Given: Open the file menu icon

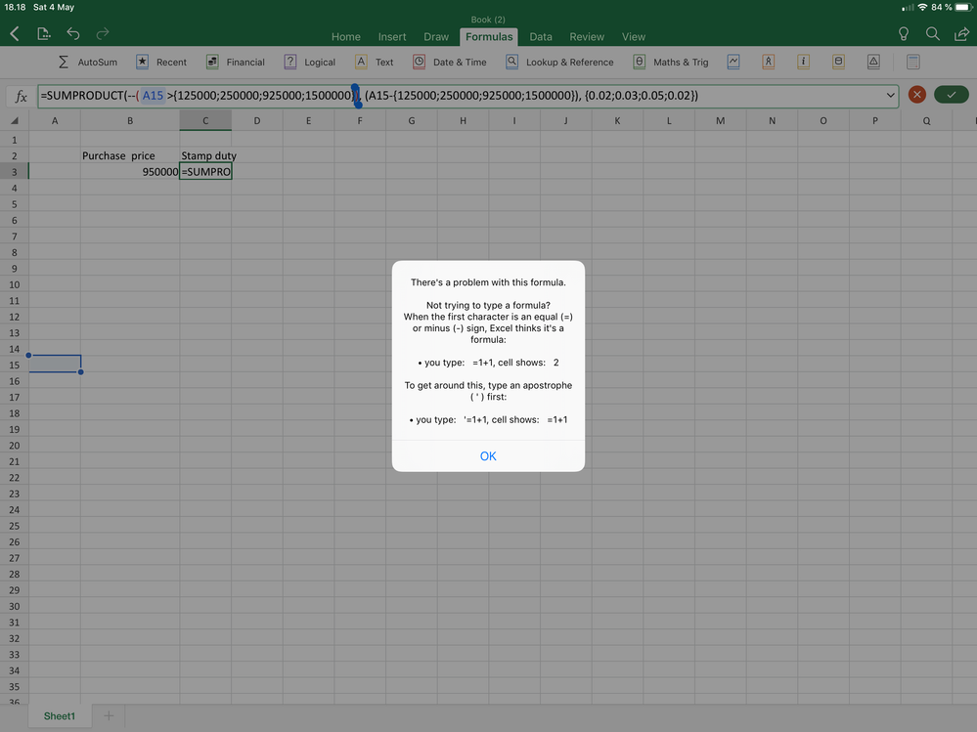Looking at the screenshot, I should [x=44, y=33].
